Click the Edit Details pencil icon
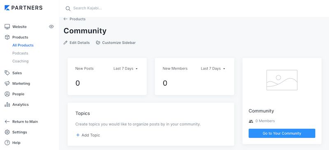 (x=65, y=43)
